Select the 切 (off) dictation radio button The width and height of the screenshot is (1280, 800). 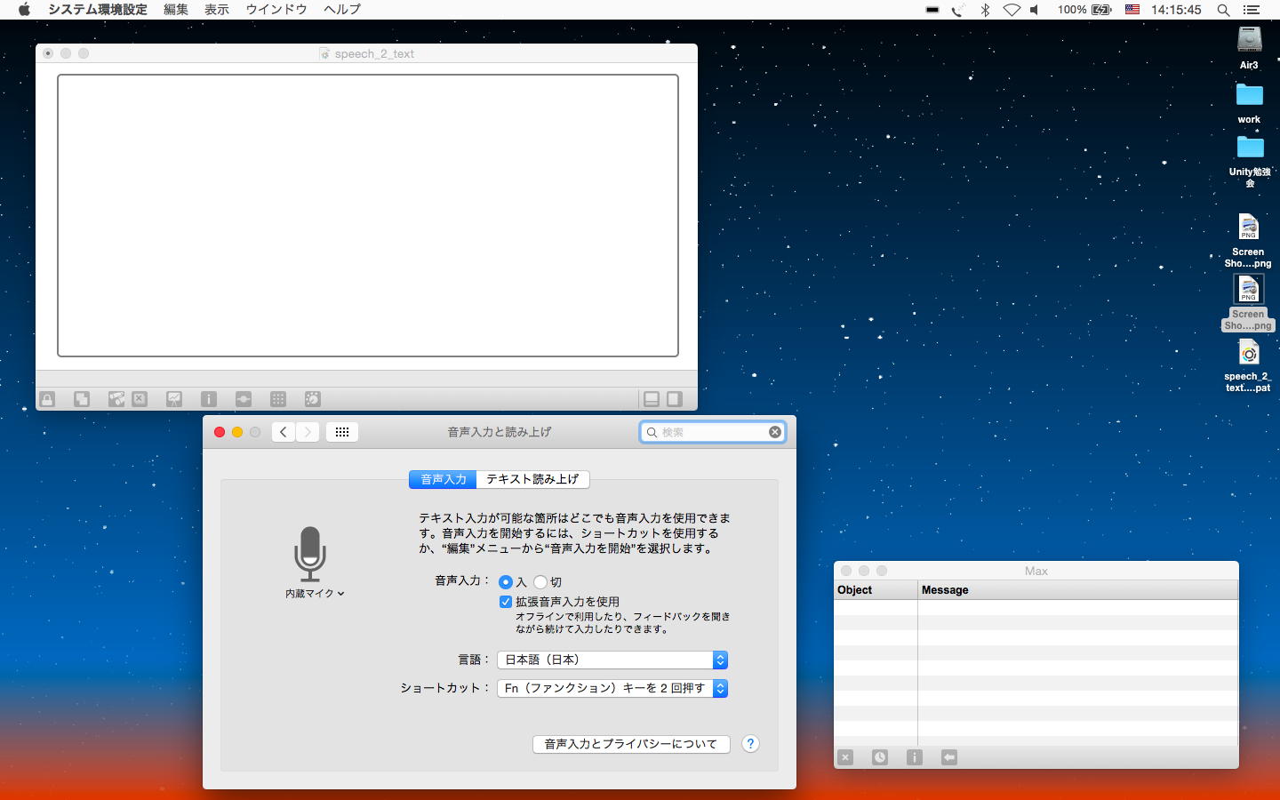[540, 582]
